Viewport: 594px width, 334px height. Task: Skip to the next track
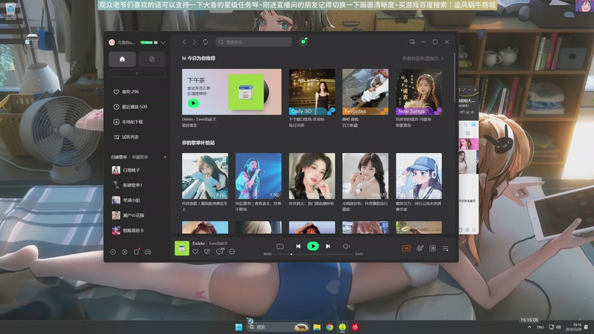(328, 246)
